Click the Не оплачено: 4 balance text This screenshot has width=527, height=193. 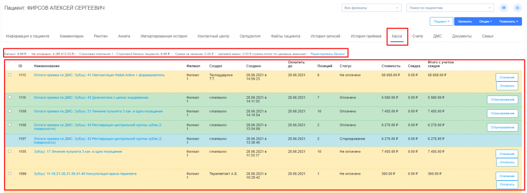(x=54, y=54)
